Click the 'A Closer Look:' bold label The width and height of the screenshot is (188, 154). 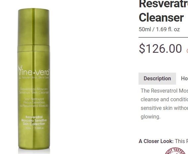point(156,141)
